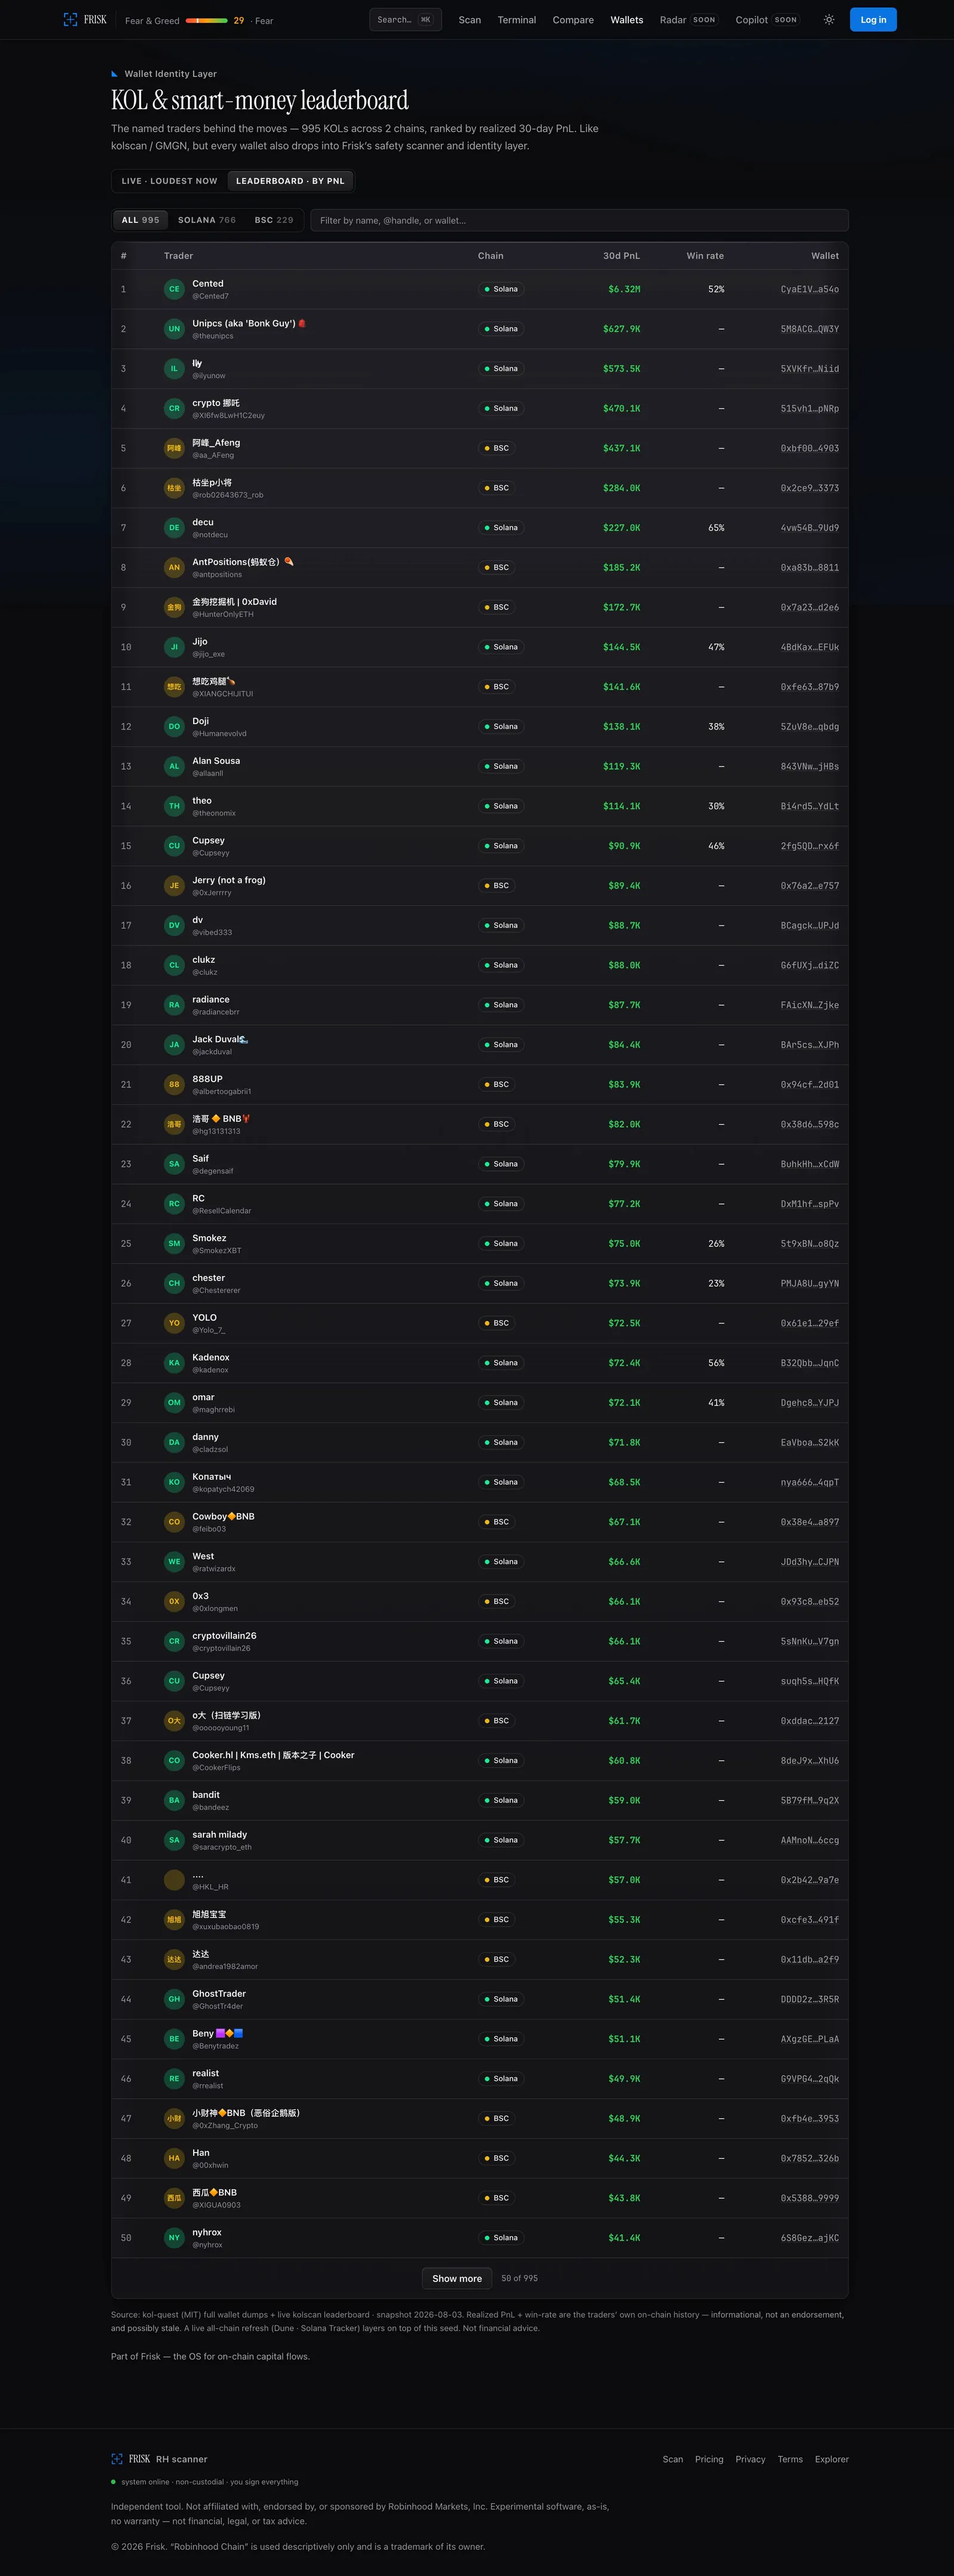Open Wallets in the top navigation
The width and height of the screenshot is (954, 2576).
(626, 20)
